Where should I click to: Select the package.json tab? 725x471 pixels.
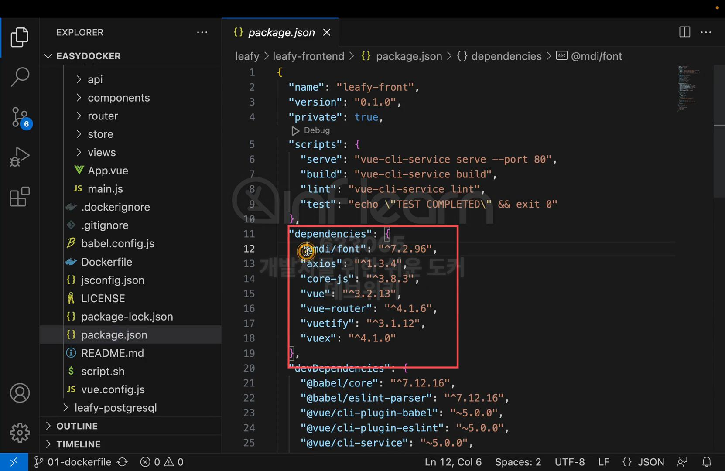coord(280,32)
